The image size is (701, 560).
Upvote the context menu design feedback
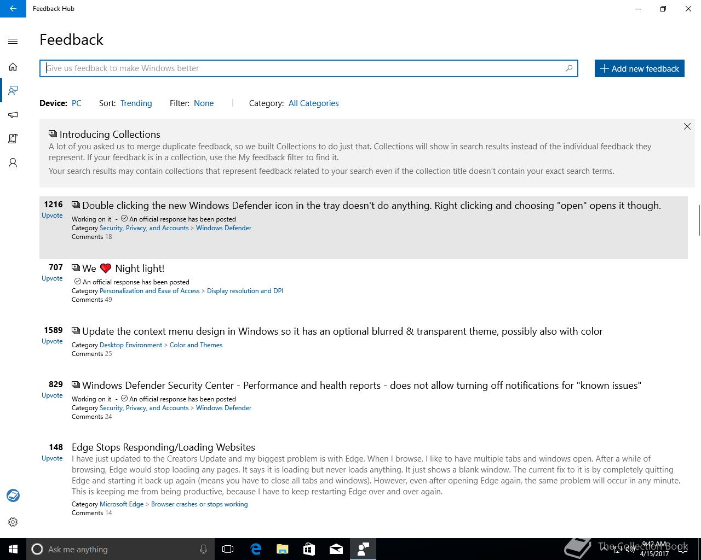pyautogui.click(x=52, y=341)
